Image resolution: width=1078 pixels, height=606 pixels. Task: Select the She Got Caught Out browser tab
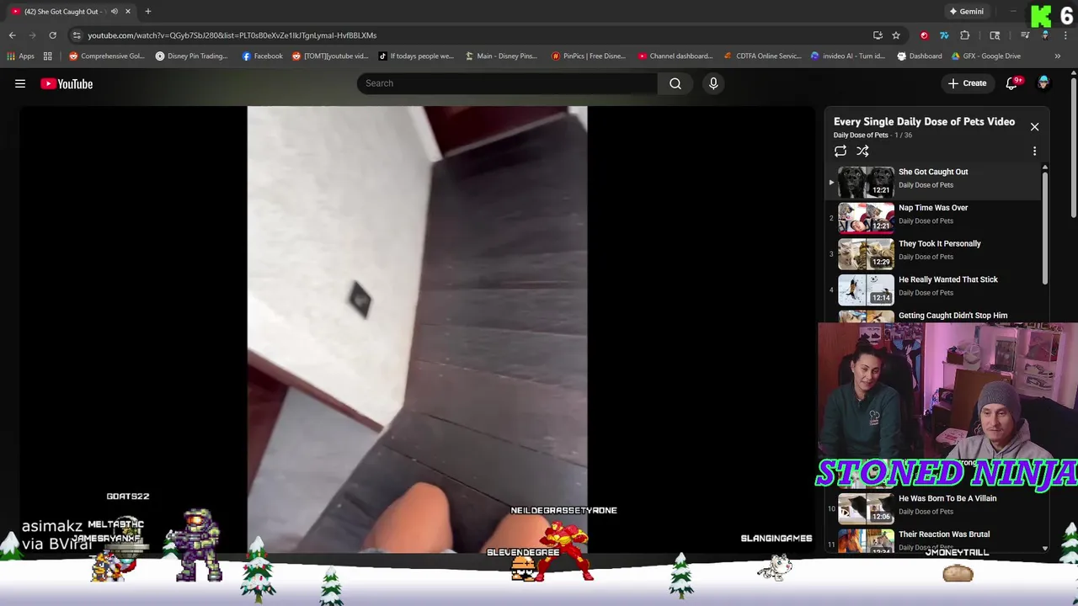[63, 12]
